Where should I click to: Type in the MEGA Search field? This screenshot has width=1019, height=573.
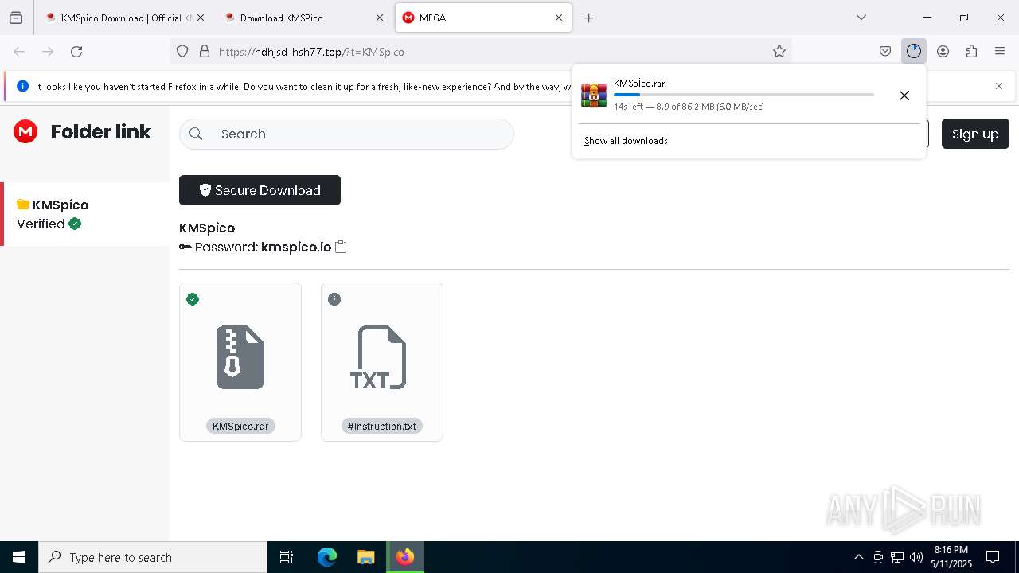pyautogui.click(x=346, y=134)
